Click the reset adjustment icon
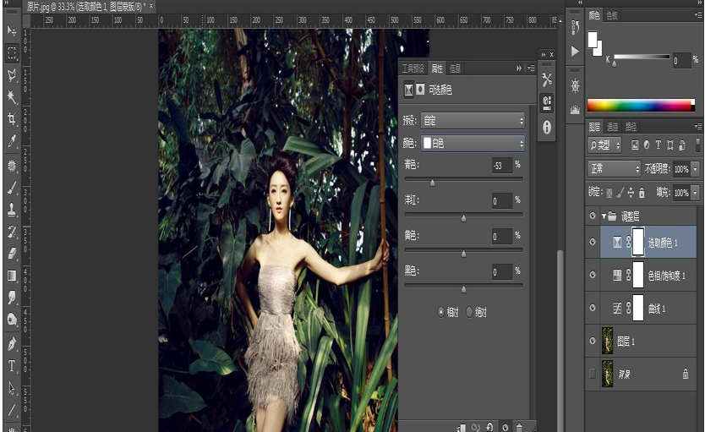705x432 pixels. 489,427
